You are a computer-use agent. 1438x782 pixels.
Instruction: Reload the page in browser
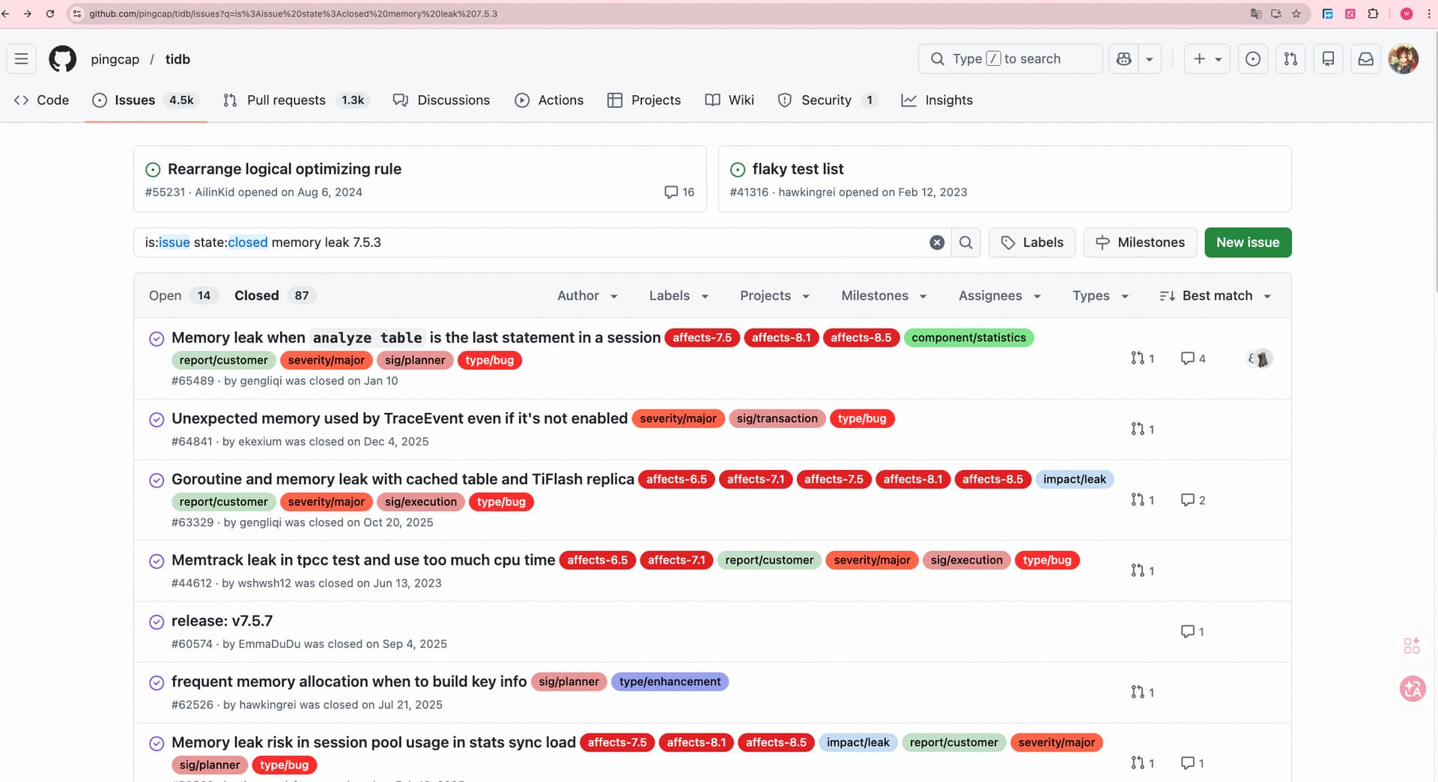pyautogui.click(x=50, y=13)
